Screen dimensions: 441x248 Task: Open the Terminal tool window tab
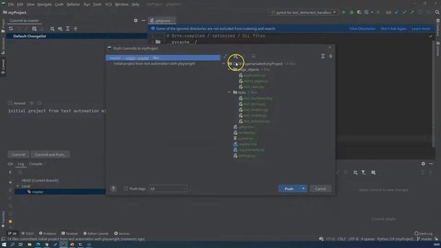[70, 234]
